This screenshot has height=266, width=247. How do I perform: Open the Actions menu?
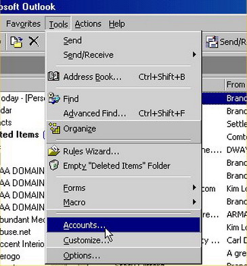tap(88, 24)
